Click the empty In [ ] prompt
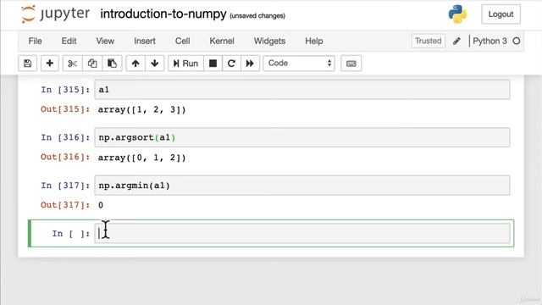 (71, 234)
